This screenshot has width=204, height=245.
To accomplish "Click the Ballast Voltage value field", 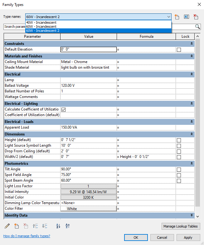I will point(89,86).
